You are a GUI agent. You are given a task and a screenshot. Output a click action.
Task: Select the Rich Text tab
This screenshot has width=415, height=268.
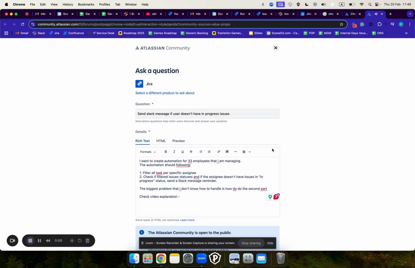pyautogui.click(x=143, y=141)
